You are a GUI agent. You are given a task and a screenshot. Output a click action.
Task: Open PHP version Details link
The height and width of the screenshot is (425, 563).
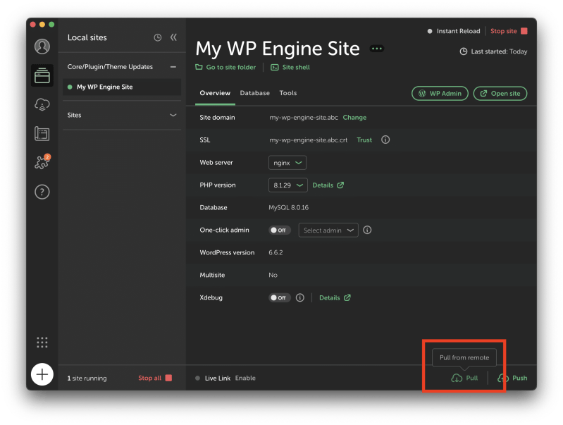tap(328, 185)
